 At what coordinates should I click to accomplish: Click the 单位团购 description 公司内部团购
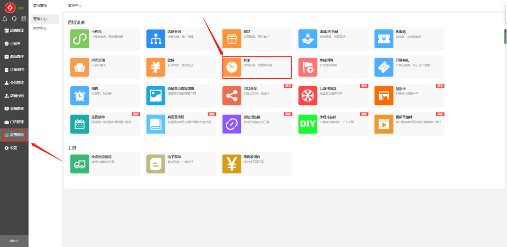point(328,65)
